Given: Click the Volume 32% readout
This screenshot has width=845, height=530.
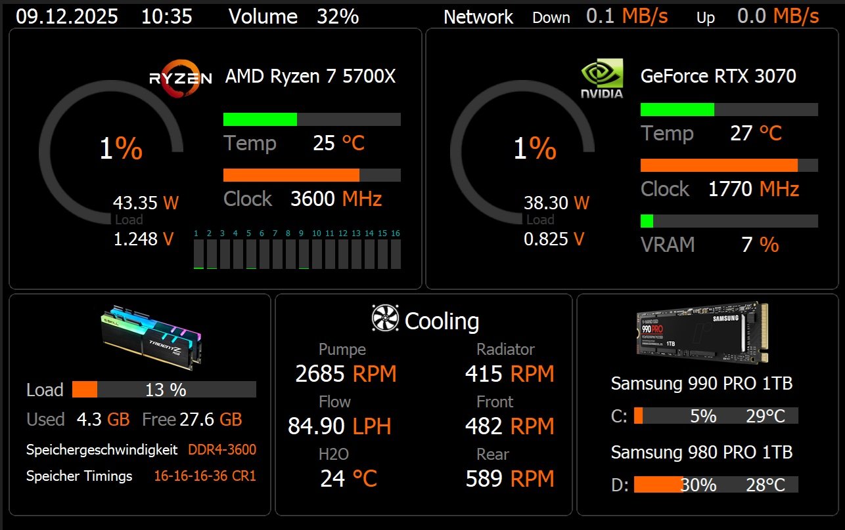Looking at the screenshot, I should 294,16.
